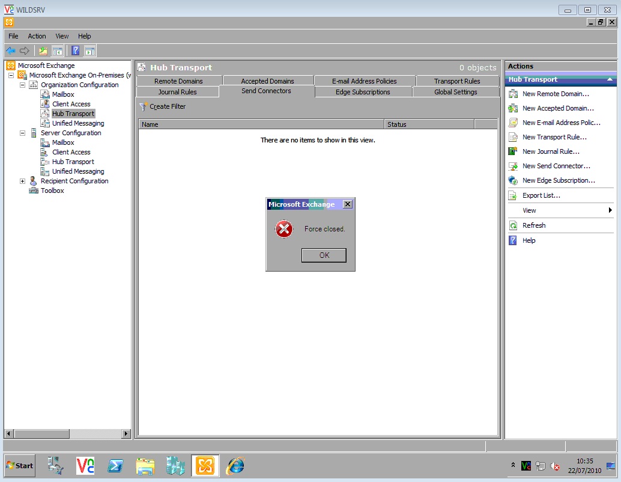
Task: Open the Help menu in the menu bar
Action: 84,36
